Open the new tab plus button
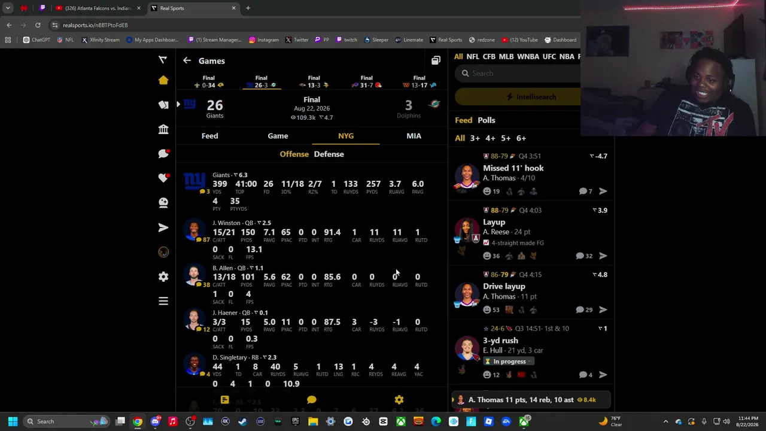Image resolution: width=766 pixels, height=431 pixels. [248, 8]
